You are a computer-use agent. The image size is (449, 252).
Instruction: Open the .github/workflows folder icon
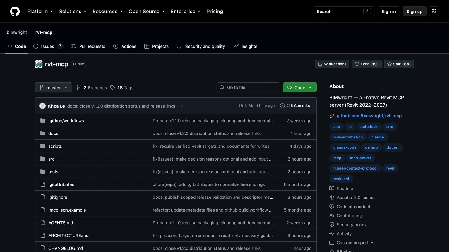coord(43,121)
